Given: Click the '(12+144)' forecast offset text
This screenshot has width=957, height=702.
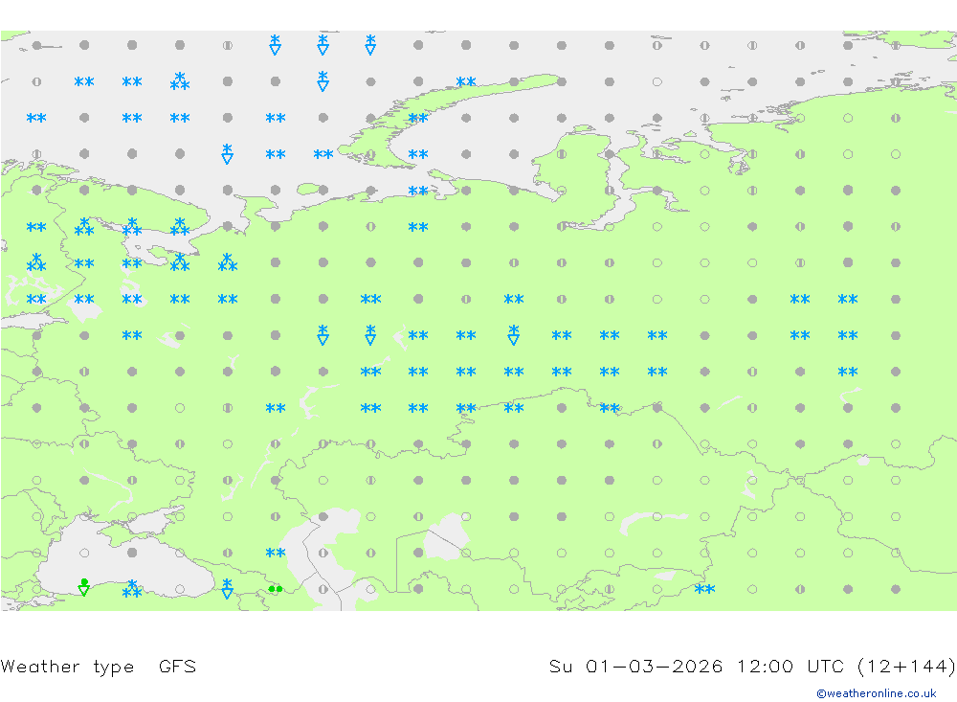Looking at the screenshot, I should [x=906, y=666].
